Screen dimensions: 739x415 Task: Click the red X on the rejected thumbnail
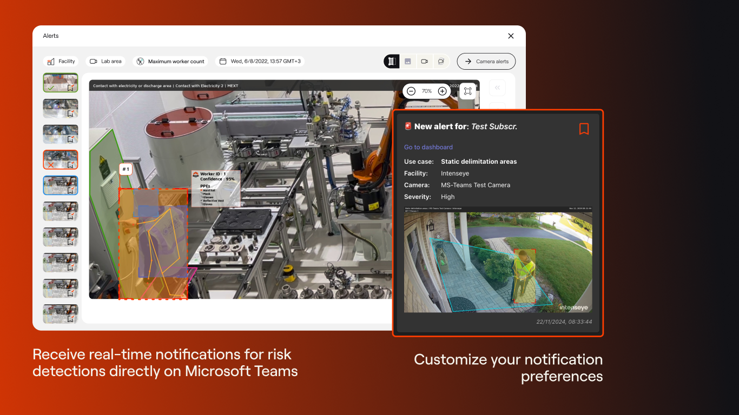50,165
